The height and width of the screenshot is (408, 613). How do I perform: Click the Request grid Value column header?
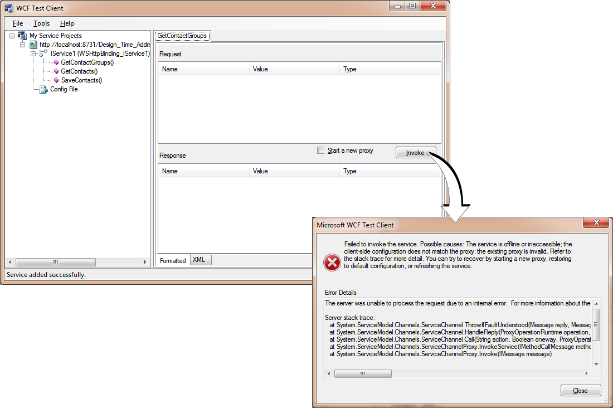(x=294, y=69)
